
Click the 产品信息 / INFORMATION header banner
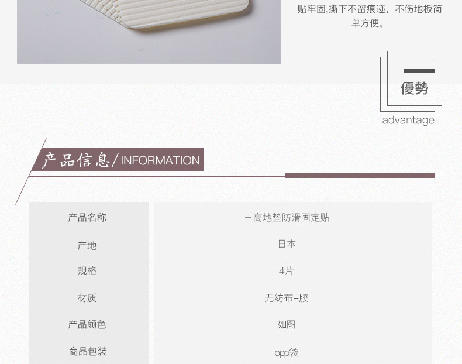pyautogui.click(x=118, y=159)
